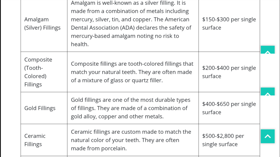The width and height of the screenshot is (280, 157).
Task: Select the Gold Fillings name cell
Action: [44, 108]
